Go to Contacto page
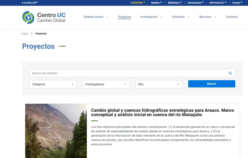Viewport: 248px width, 158px height. click(232, 17)
